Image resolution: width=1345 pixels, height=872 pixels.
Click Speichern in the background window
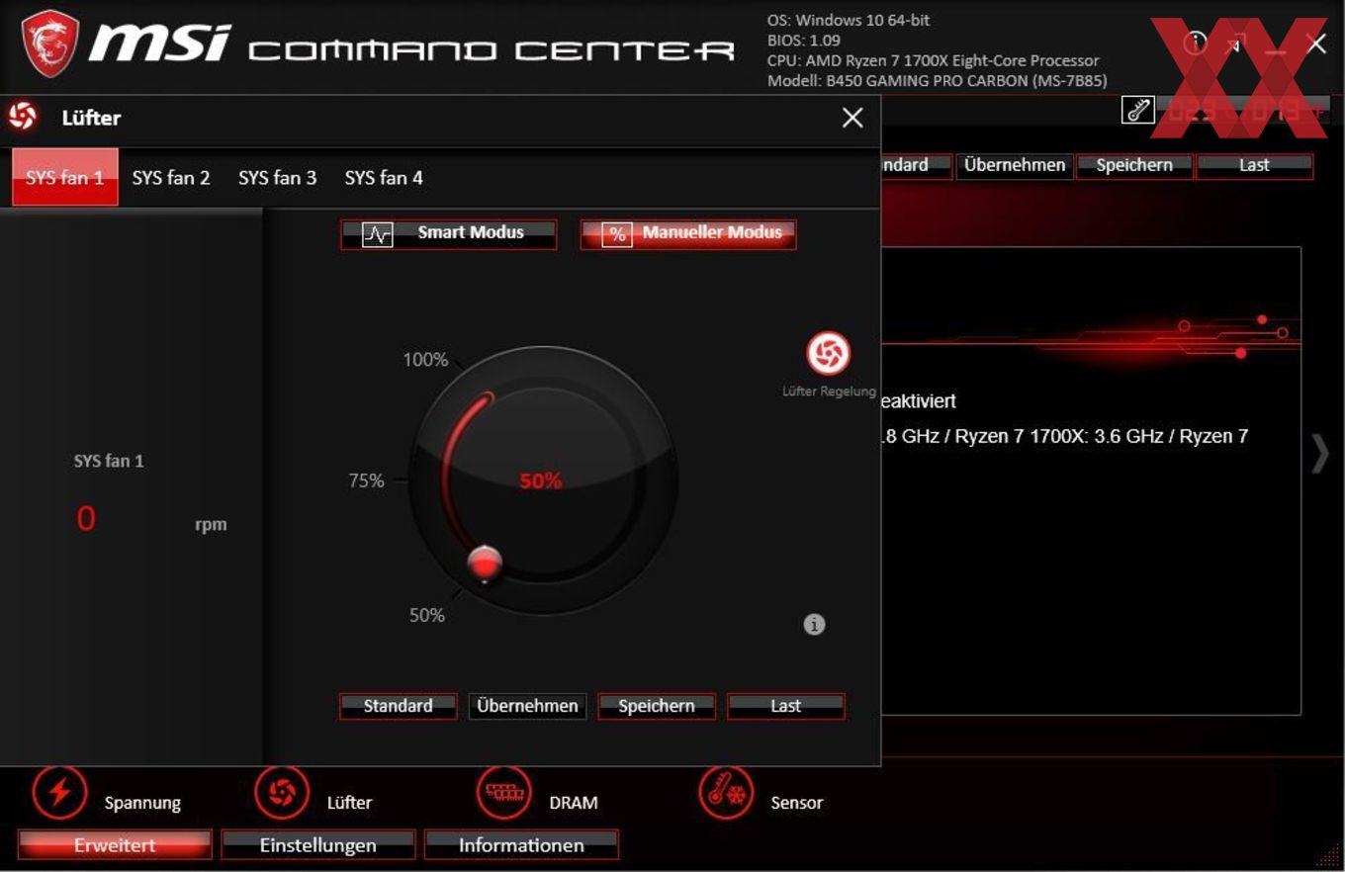pos(1134,165)
